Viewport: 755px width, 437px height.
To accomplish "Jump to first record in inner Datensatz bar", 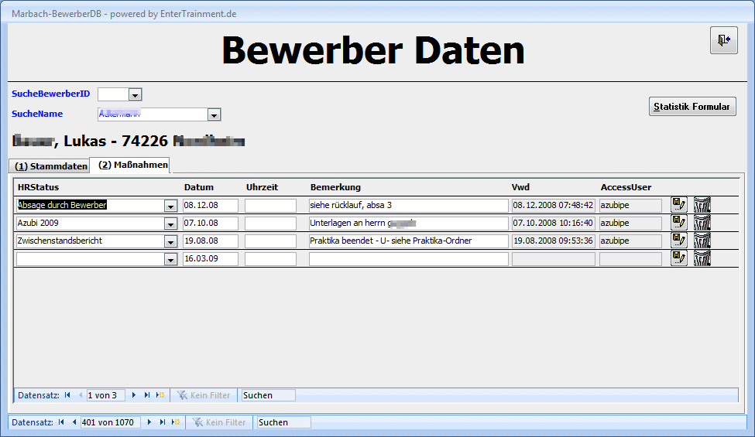I will click(67, 395).
